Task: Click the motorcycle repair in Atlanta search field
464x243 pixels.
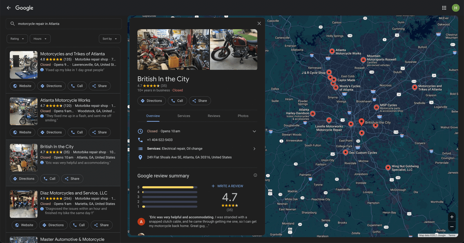Action: (x=64, y=24)
